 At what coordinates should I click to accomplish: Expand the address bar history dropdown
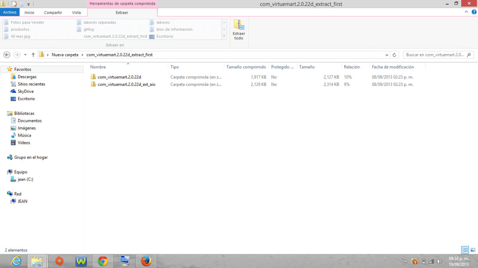387,55
